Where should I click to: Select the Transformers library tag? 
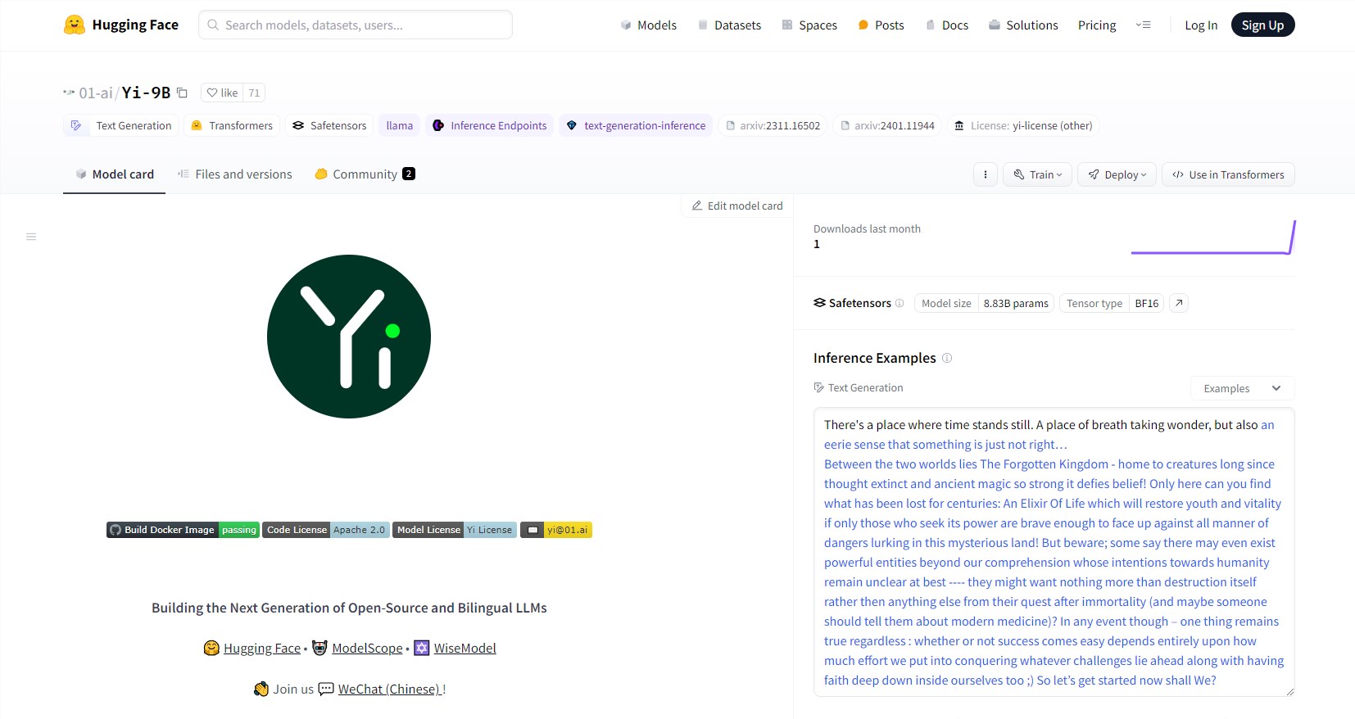click(232, 125)
